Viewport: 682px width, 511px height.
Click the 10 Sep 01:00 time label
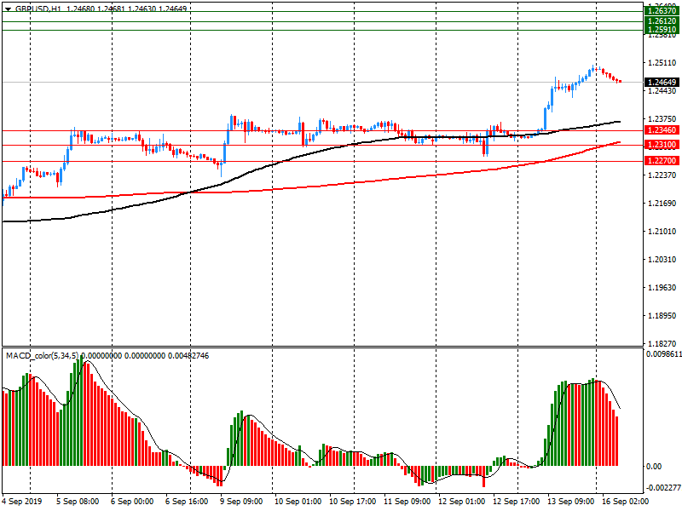pyautogui.click(x=298, y=502)
